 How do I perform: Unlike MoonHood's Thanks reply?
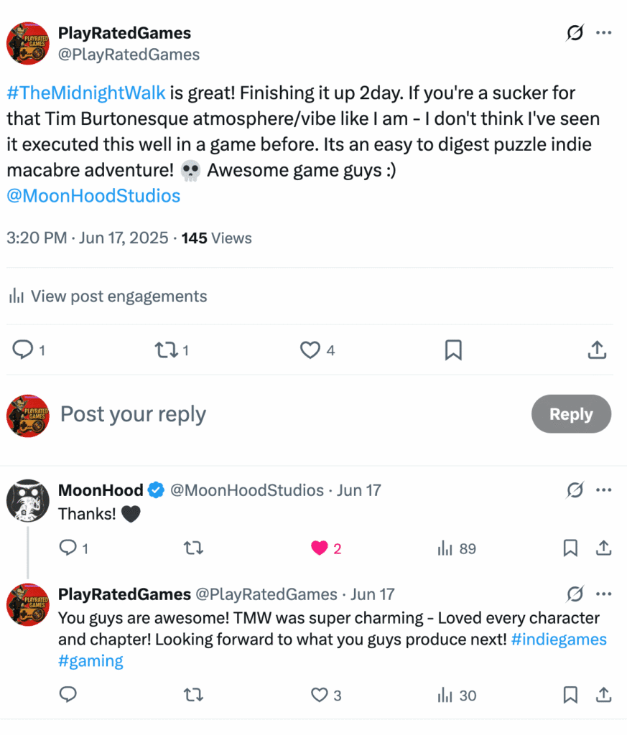[x=320, y=549]
